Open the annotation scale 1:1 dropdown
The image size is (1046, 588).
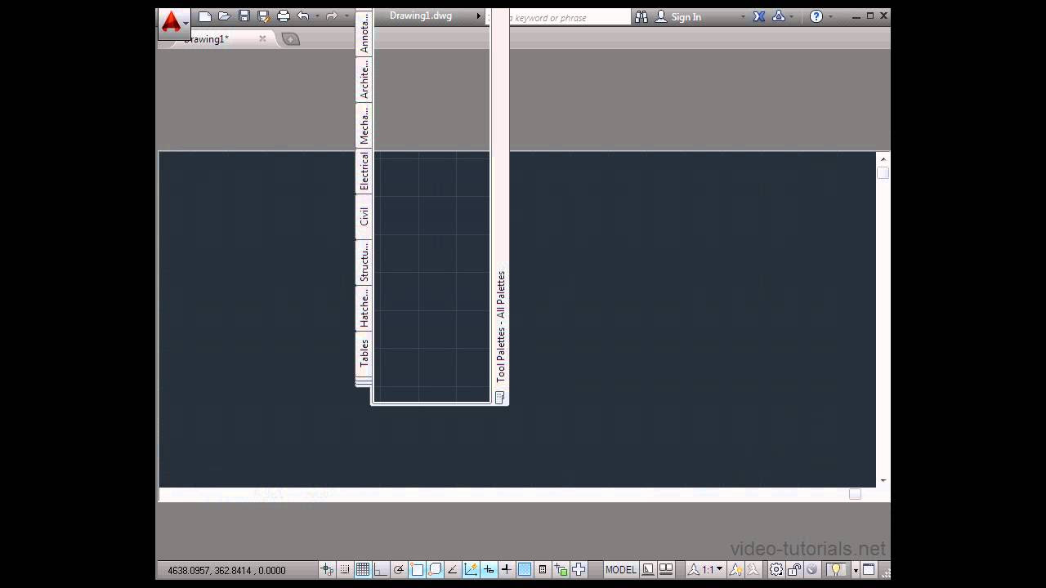(708, 570)
